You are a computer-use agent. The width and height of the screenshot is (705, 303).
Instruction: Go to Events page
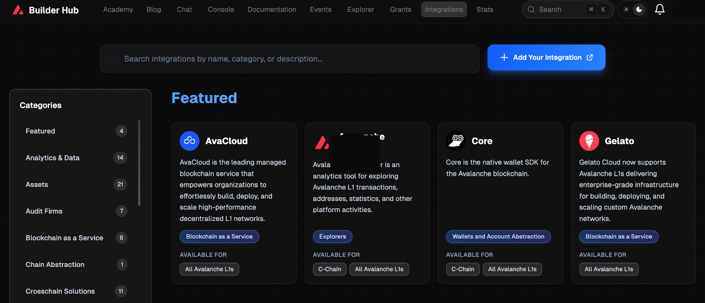point(320,9)
